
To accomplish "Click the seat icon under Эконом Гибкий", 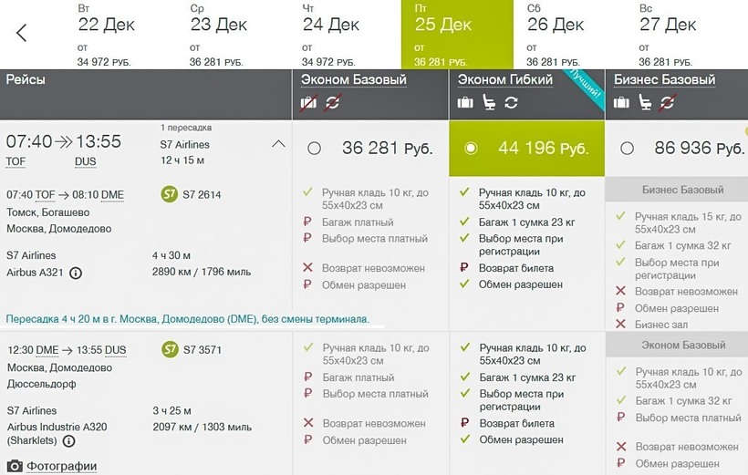I will pyautogui.click(x=489, y=102).
